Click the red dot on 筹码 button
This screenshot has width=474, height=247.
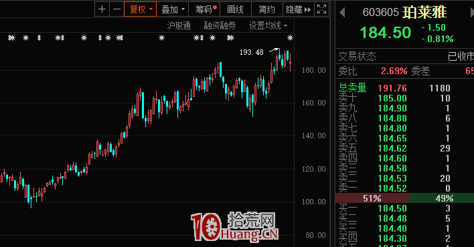(215, 7)
